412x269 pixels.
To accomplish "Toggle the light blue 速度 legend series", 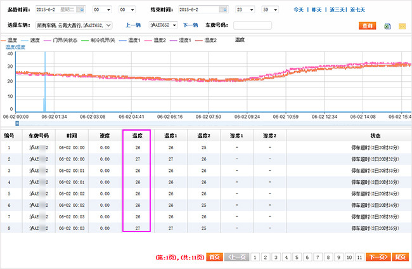I will click(30, 40).
